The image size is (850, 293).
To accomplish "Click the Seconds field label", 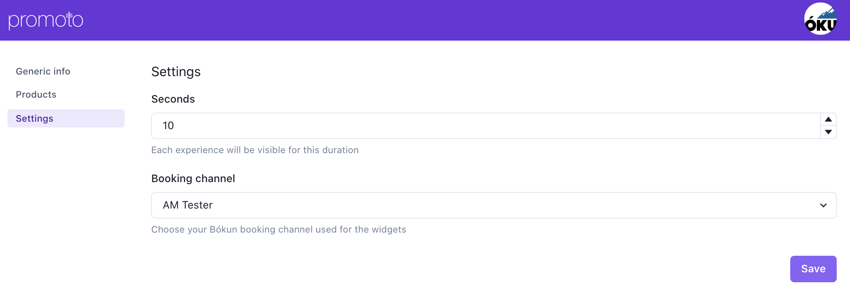I will click(173, 99).
